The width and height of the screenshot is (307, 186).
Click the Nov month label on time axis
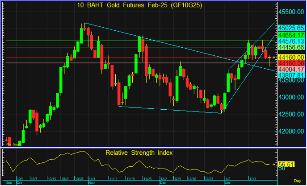coord(91,183)
